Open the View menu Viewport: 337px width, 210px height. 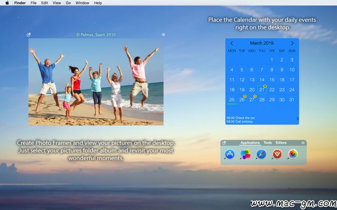point(57,3)
